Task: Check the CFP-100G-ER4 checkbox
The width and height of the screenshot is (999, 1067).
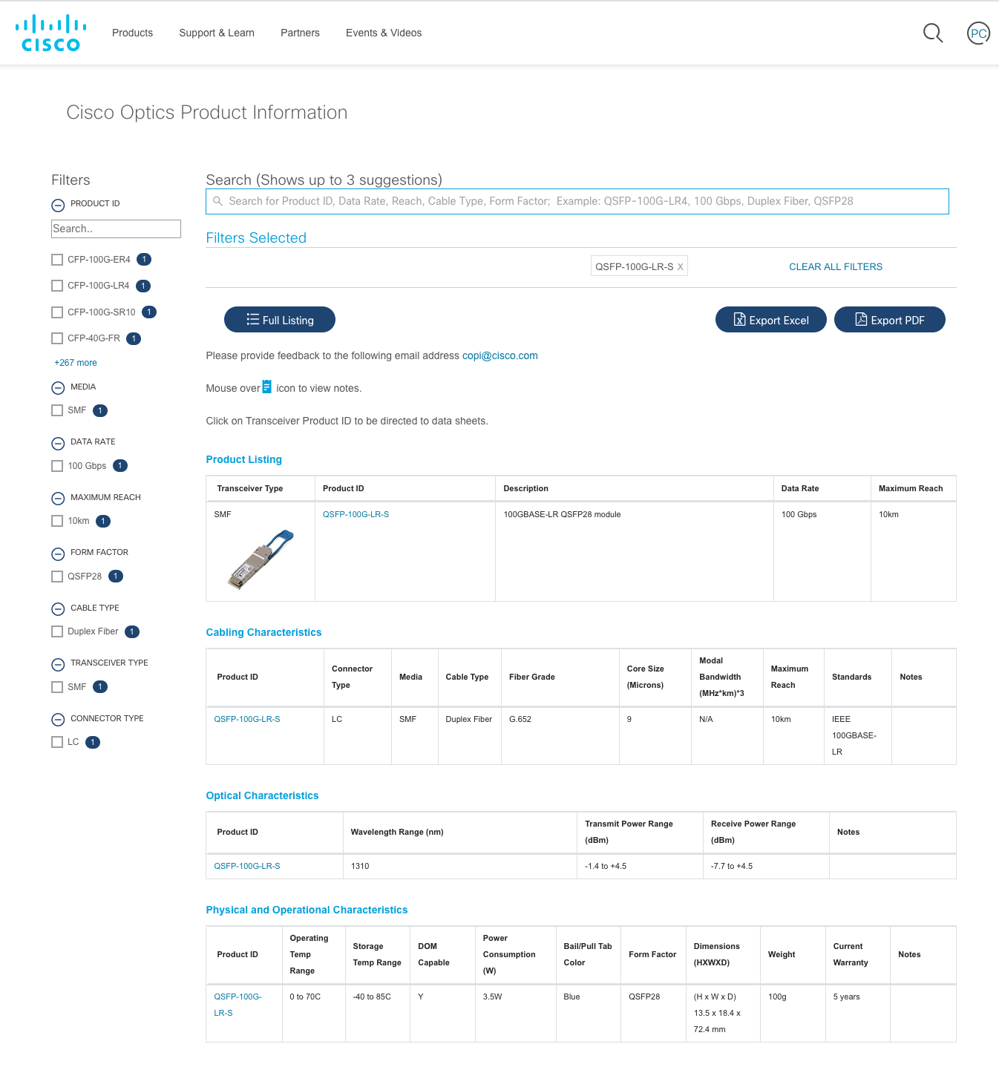Action: point(57,260)
